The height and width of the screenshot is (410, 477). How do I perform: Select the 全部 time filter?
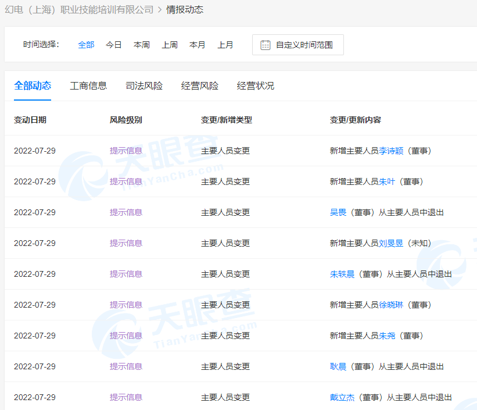coord(86,45)
